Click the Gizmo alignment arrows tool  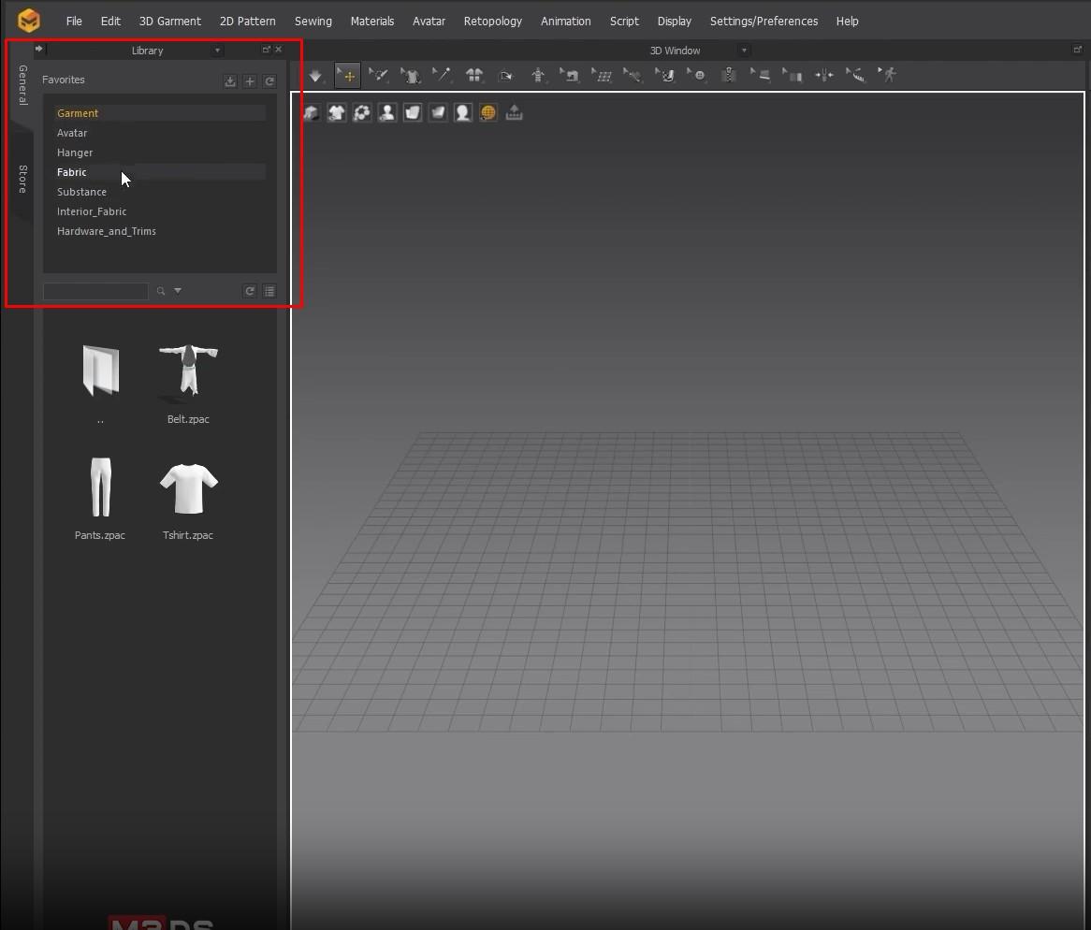click(823, 75)
